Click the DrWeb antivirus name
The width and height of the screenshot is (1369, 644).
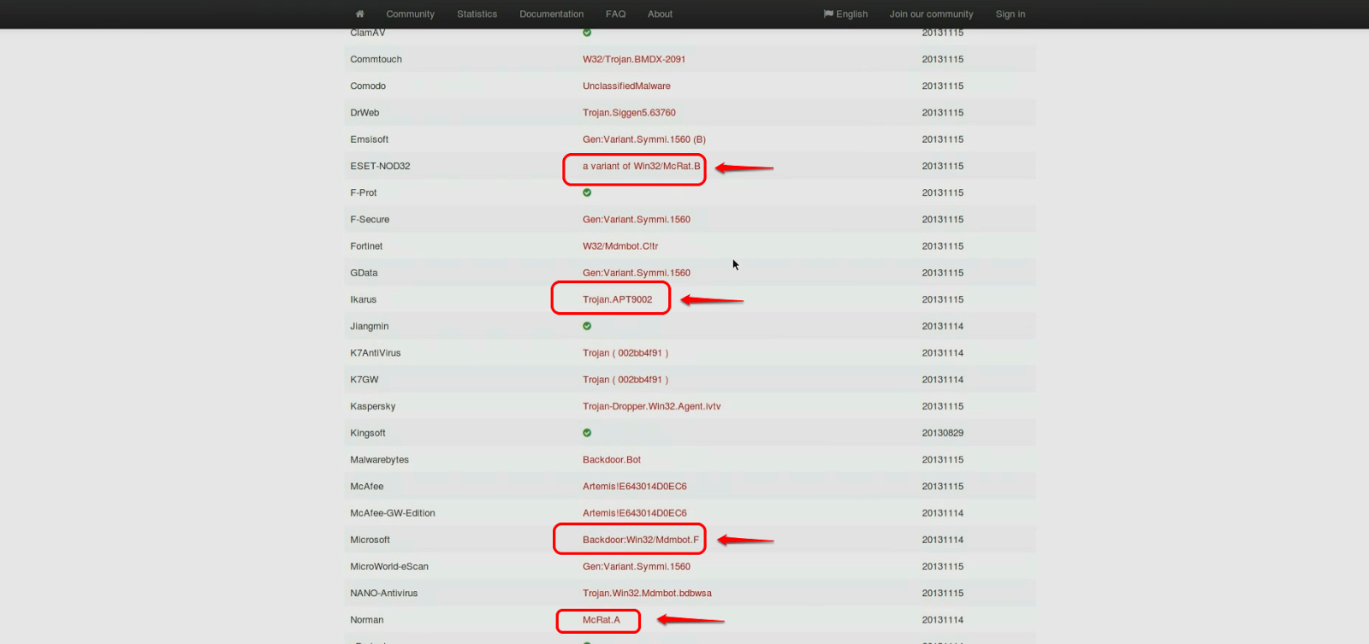click(364, 112)
